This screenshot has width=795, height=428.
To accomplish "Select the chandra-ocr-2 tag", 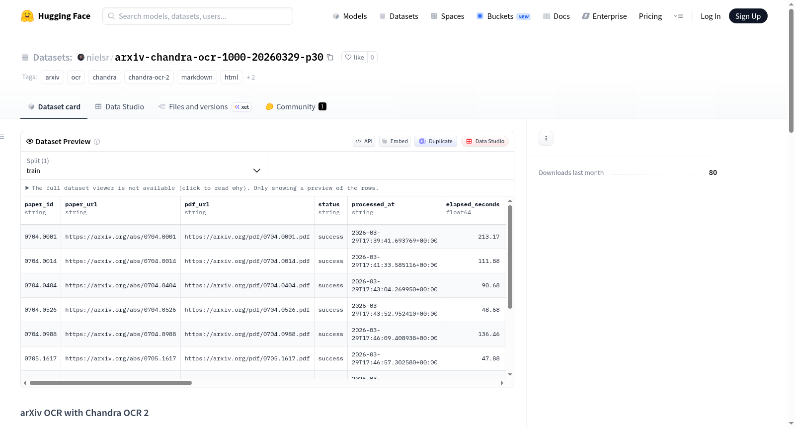I will point(149,78).
